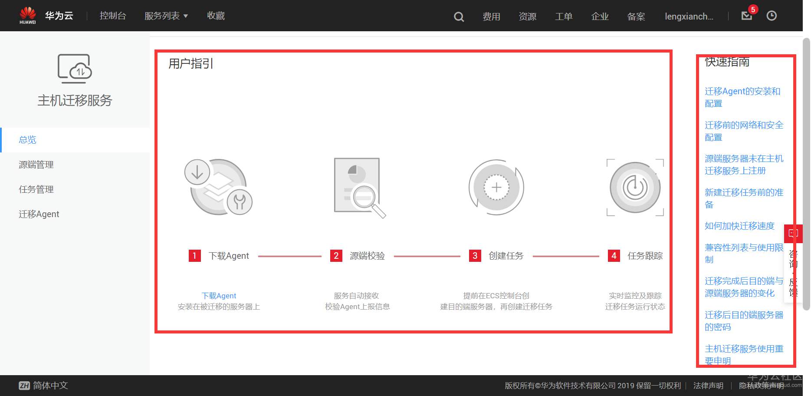
Task: Open the 费用 billing menu
Action: 491,16
